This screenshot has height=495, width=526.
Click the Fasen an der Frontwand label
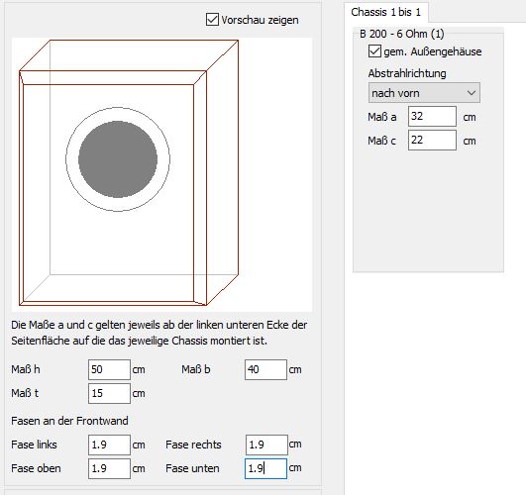pos(69,421)
